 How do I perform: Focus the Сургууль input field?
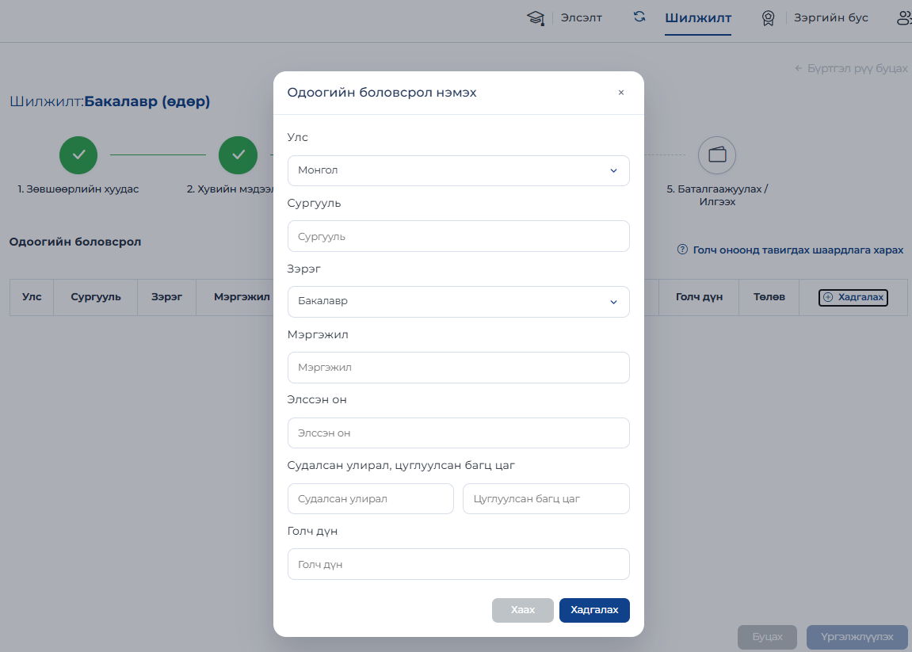pos(458,236)
